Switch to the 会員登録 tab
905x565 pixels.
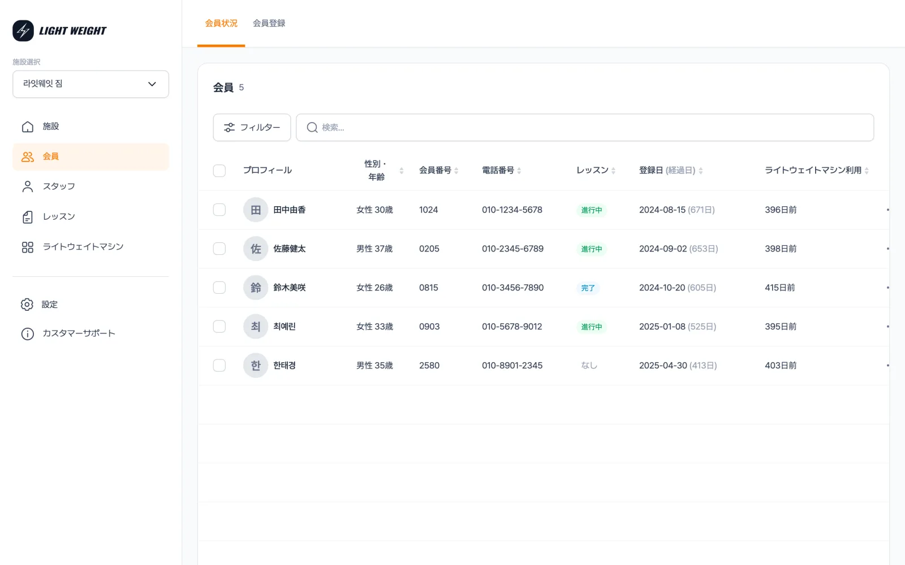[269, 24]
